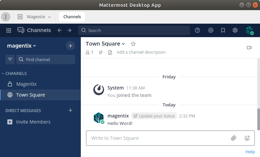
Task: Star the Town Square channel
Action: click(133, 44)
